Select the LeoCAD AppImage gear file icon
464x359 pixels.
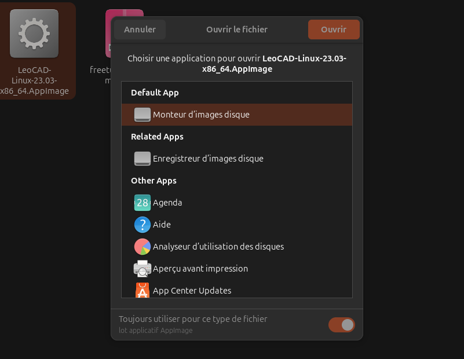click(x=34, y=34)
